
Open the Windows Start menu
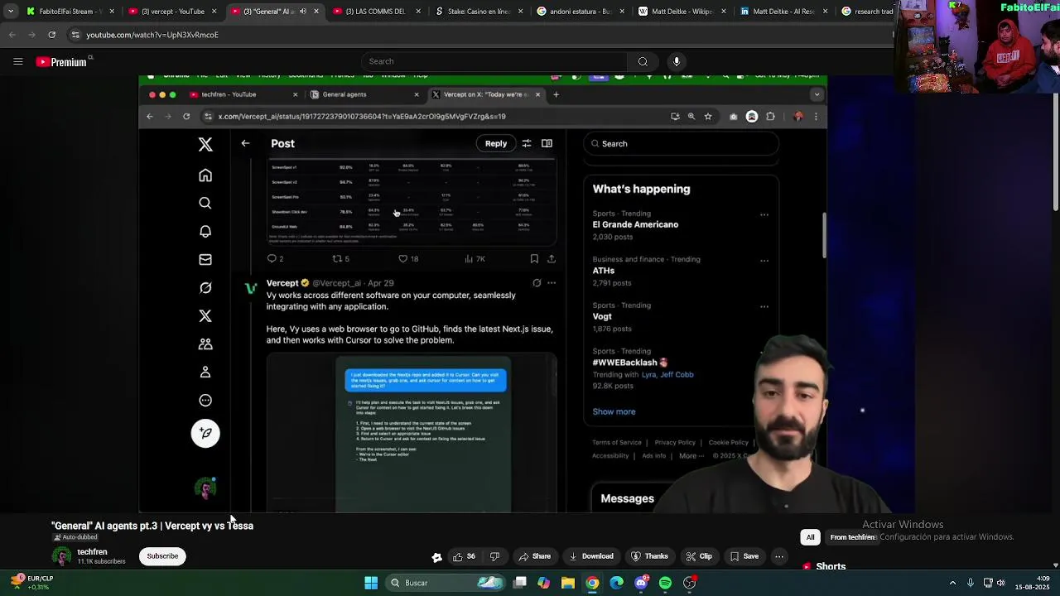pos(371,583)
